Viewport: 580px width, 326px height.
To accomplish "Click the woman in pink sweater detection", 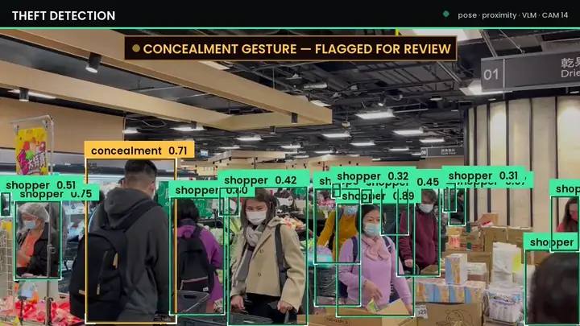I will click(375, 259).
